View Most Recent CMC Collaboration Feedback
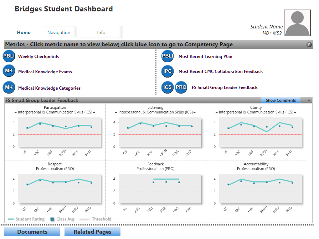This screenshot has width=319, height=239. tap(221, 71)
